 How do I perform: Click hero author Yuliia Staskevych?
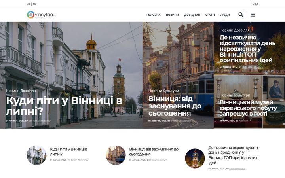pyautogui.click(x=181, y=121)
